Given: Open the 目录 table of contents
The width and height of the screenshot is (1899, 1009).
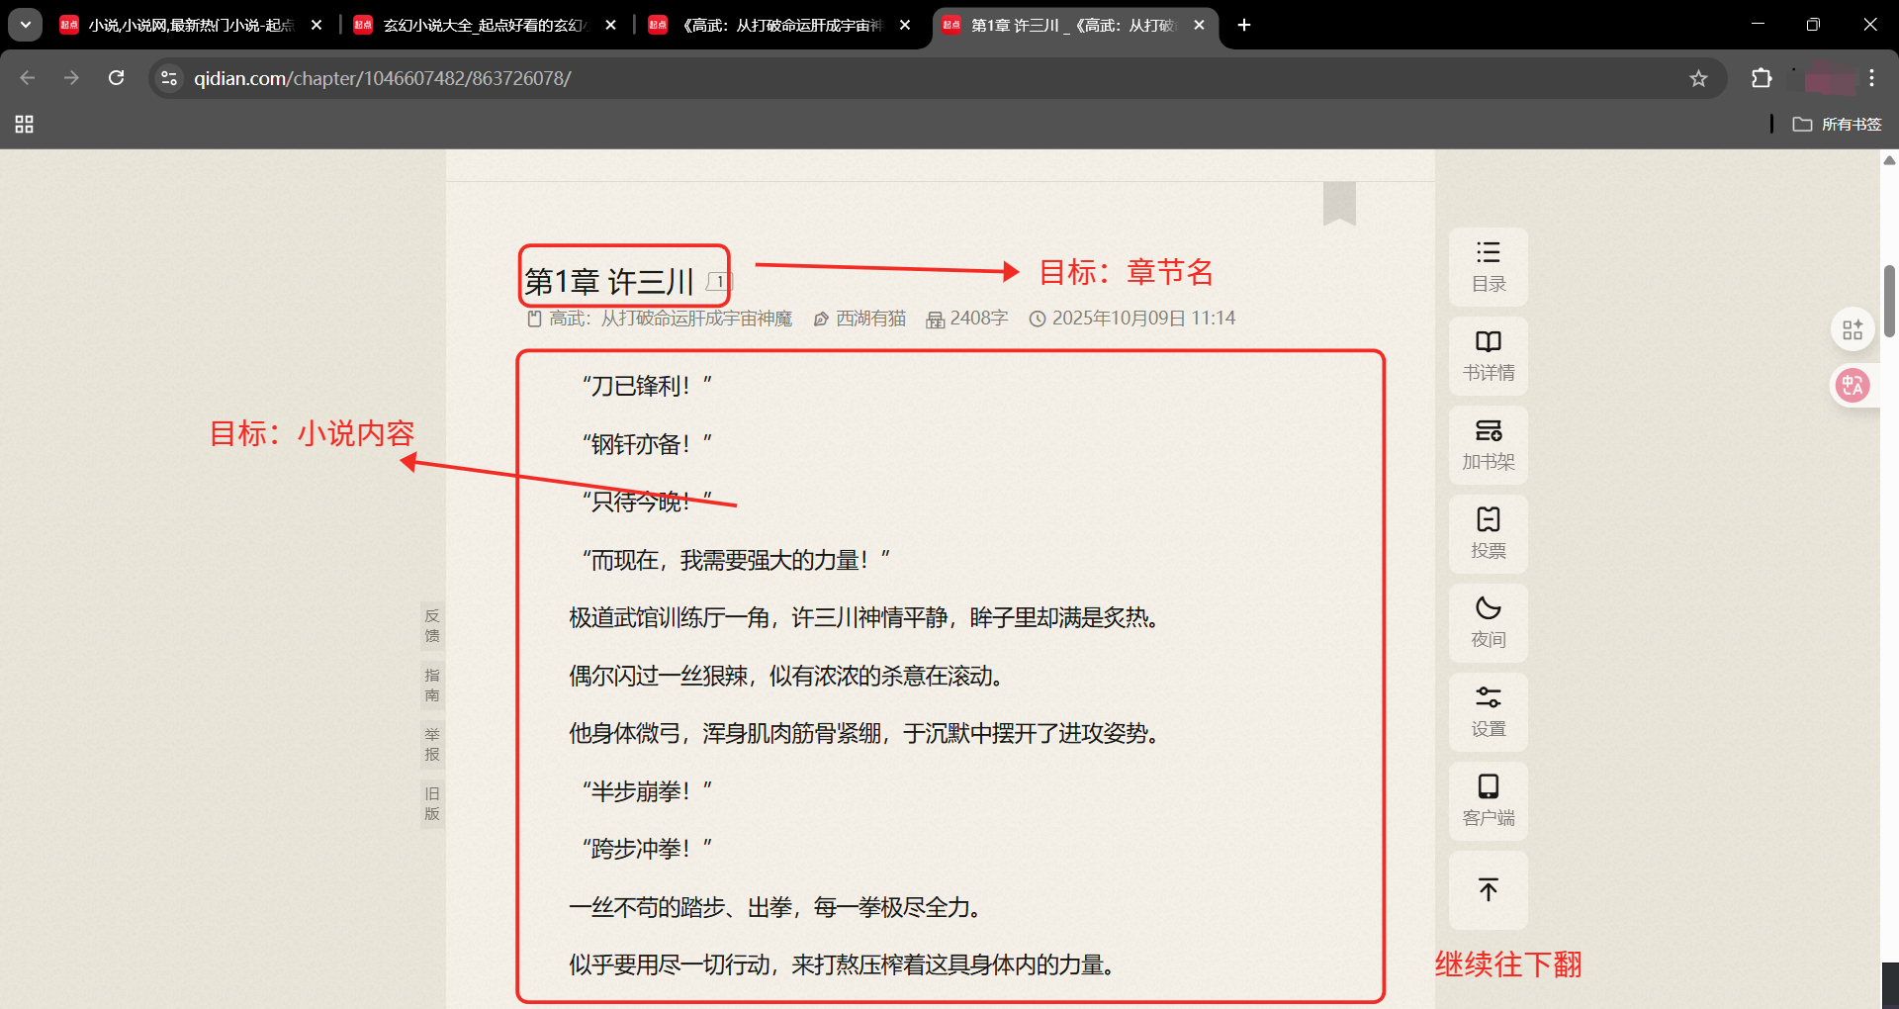Looking at the screenshot, I should [1488, 267].
